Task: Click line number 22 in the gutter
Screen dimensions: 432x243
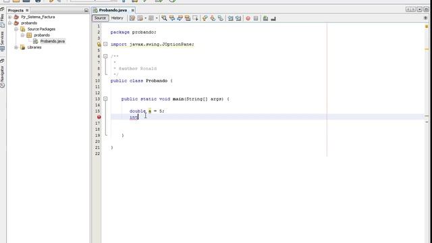Action: click(97, 153)
